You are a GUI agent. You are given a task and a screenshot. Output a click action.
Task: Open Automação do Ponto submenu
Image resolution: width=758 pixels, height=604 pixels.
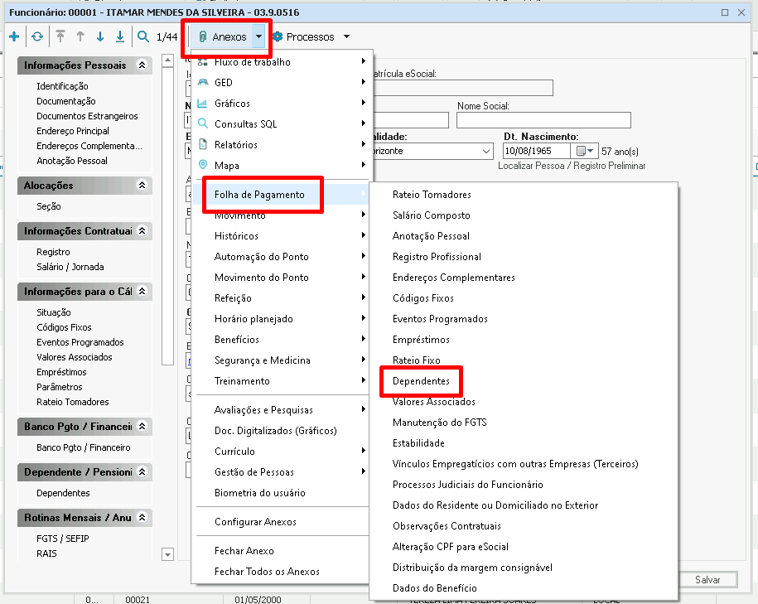click(282, 257)
